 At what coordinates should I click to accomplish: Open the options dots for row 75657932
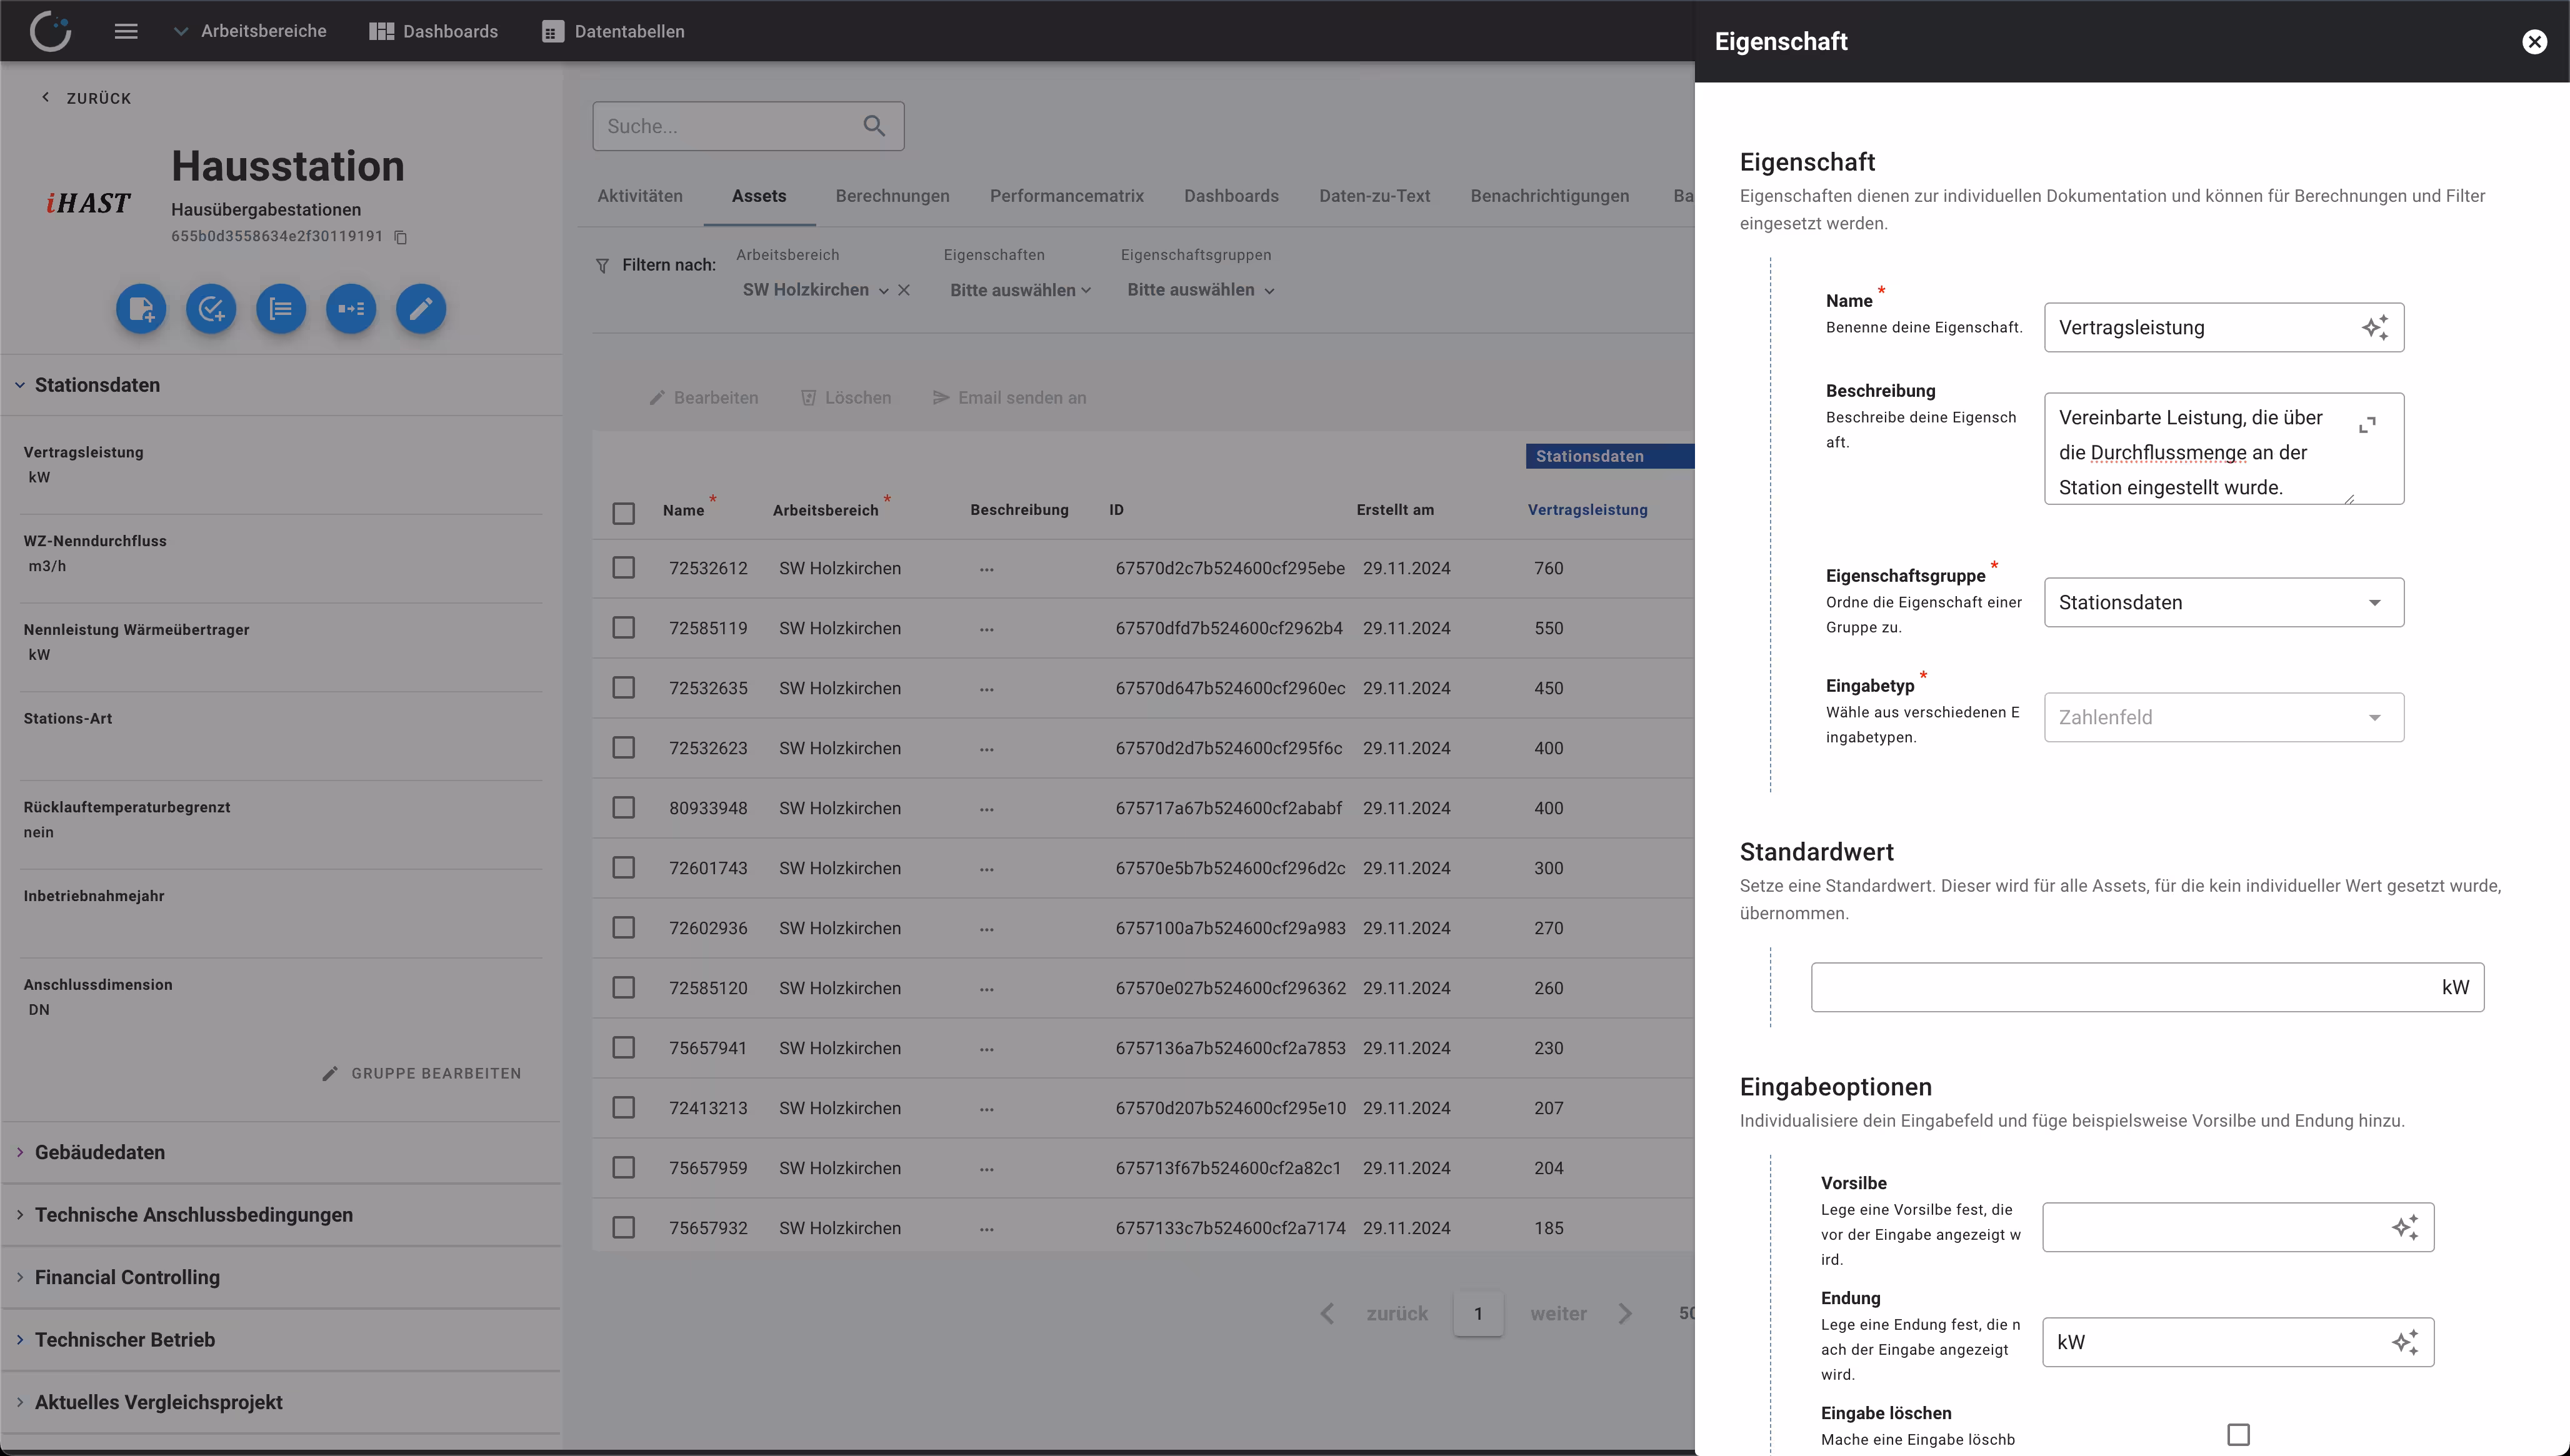(x=987, y=1229)
